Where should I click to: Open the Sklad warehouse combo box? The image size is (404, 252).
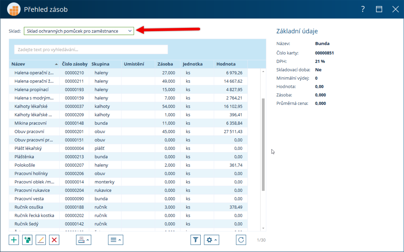[x=79, y=31]
